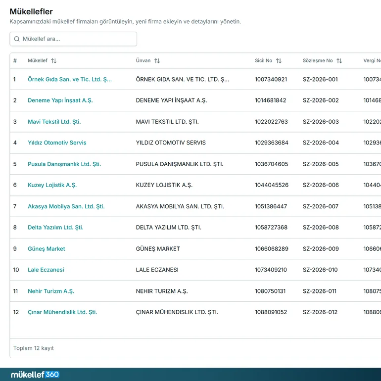This screenshot has width=381, height=381.
Task: Click contract number SZ-2026-001
Action: point(320,80)
